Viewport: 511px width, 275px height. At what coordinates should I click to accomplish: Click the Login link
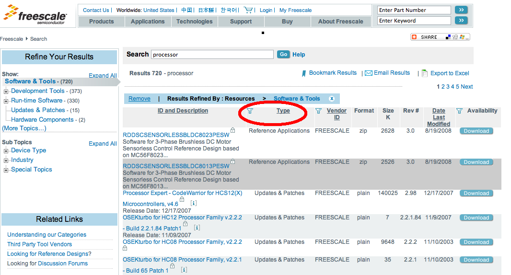266,10
